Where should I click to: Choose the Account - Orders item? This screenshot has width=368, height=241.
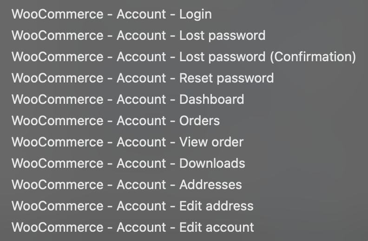116,120
